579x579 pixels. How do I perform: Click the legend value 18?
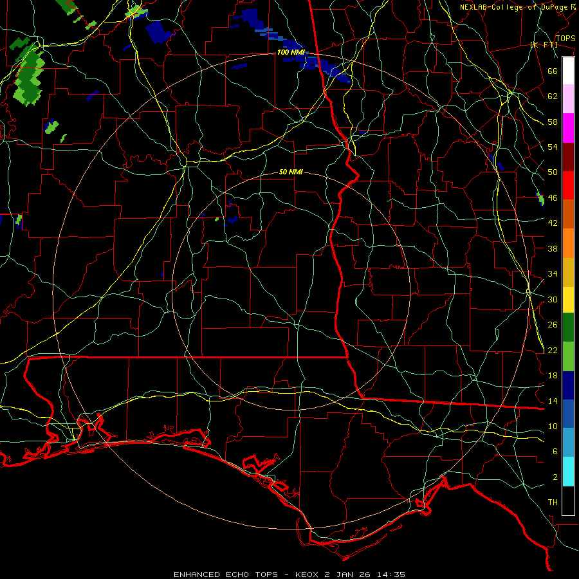click(553, 376)
